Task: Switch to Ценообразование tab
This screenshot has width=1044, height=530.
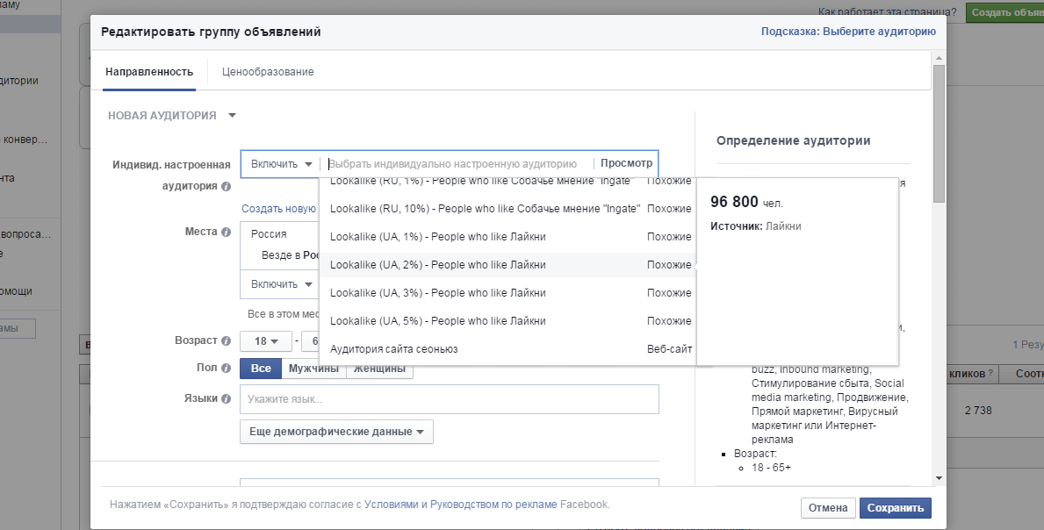Action: (268, 72)
